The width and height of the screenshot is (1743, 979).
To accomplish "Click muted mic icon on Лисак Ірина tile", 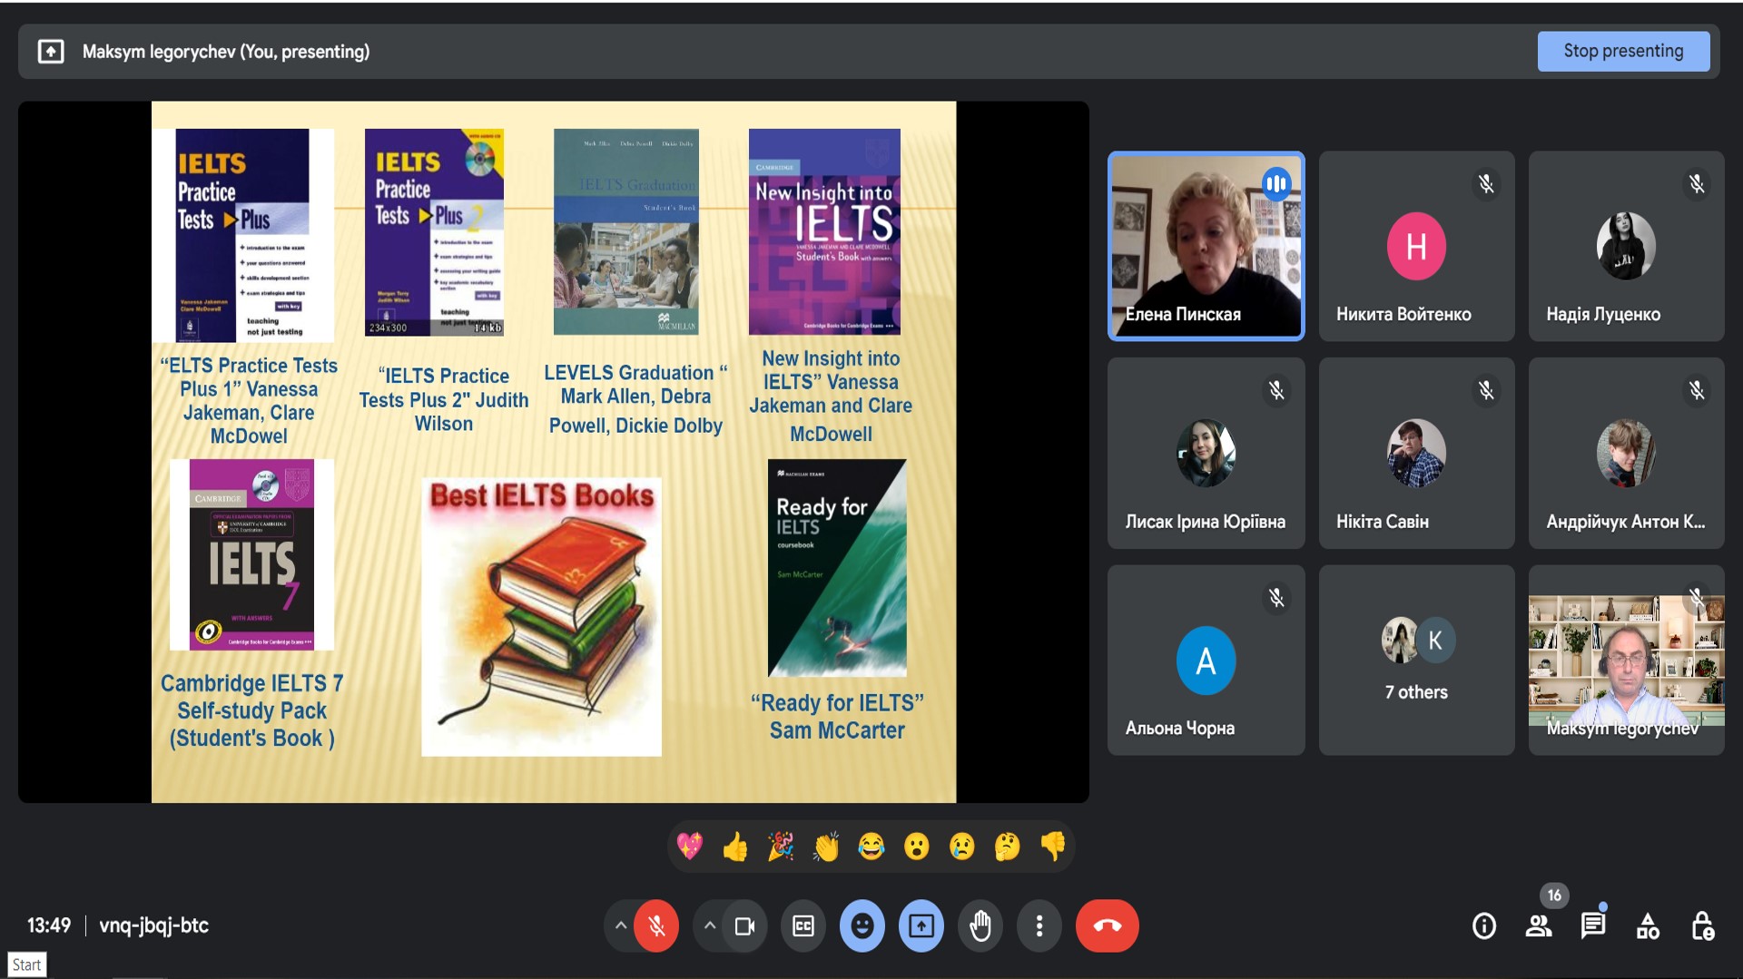I will (1276, 390).
